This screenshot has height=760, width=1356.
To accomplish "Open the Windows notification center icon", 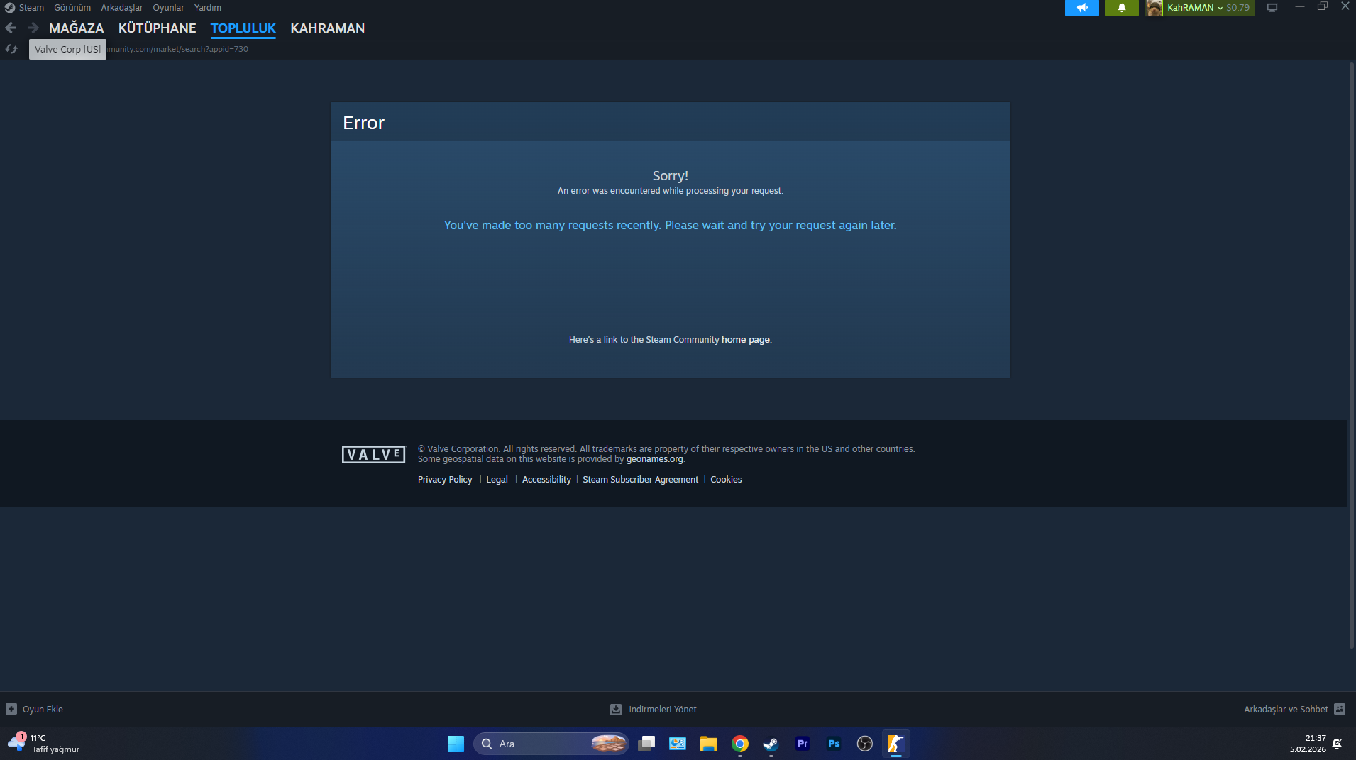I will point(1338,744).
